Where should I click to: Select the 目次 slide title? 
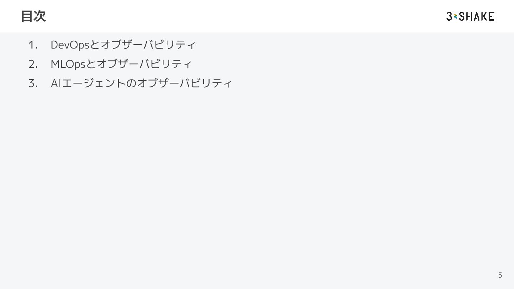point(33,16)
